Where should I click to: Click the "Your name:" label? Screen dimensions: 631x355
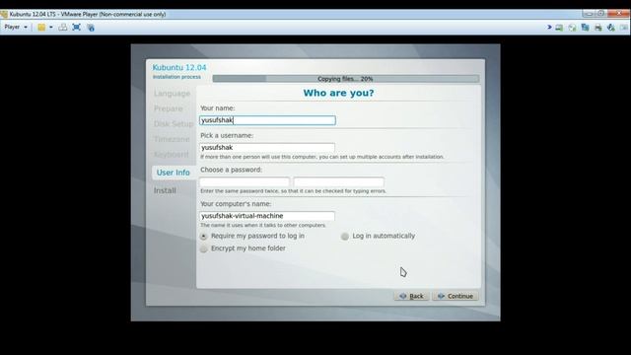pyautogui.click(x=217, y=107)
